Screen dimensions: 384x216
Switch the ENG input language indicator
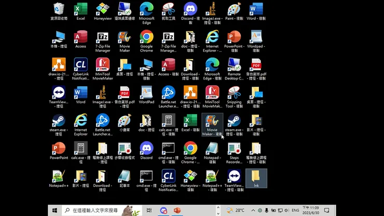click(x=295, y=210)
